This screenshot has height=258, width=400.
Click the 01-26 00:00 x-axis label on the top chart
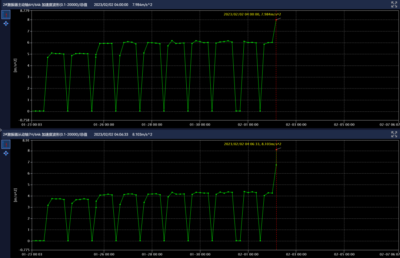104,125
